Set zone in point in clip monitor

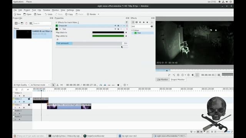169,75
